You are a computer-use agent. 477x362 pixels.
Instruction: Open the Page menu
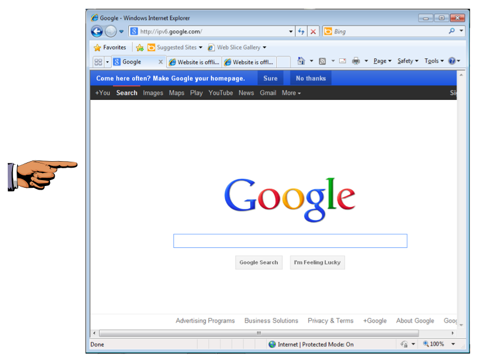point(383,61)
